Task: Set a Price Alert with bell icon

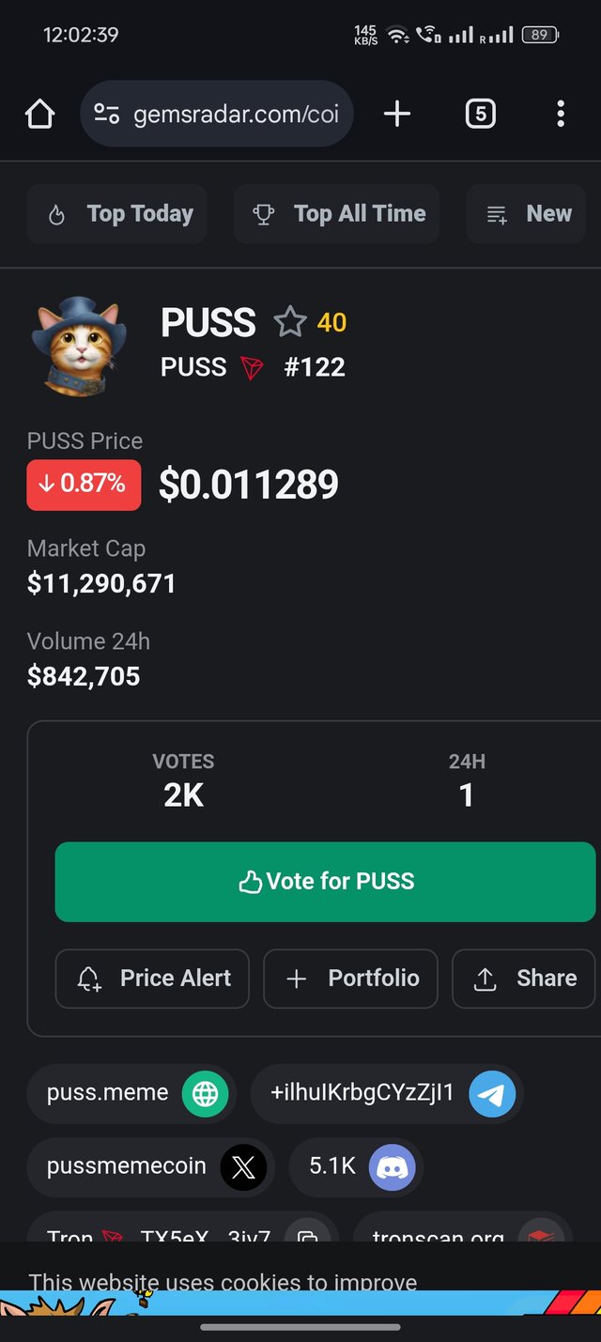Action: 152,979
